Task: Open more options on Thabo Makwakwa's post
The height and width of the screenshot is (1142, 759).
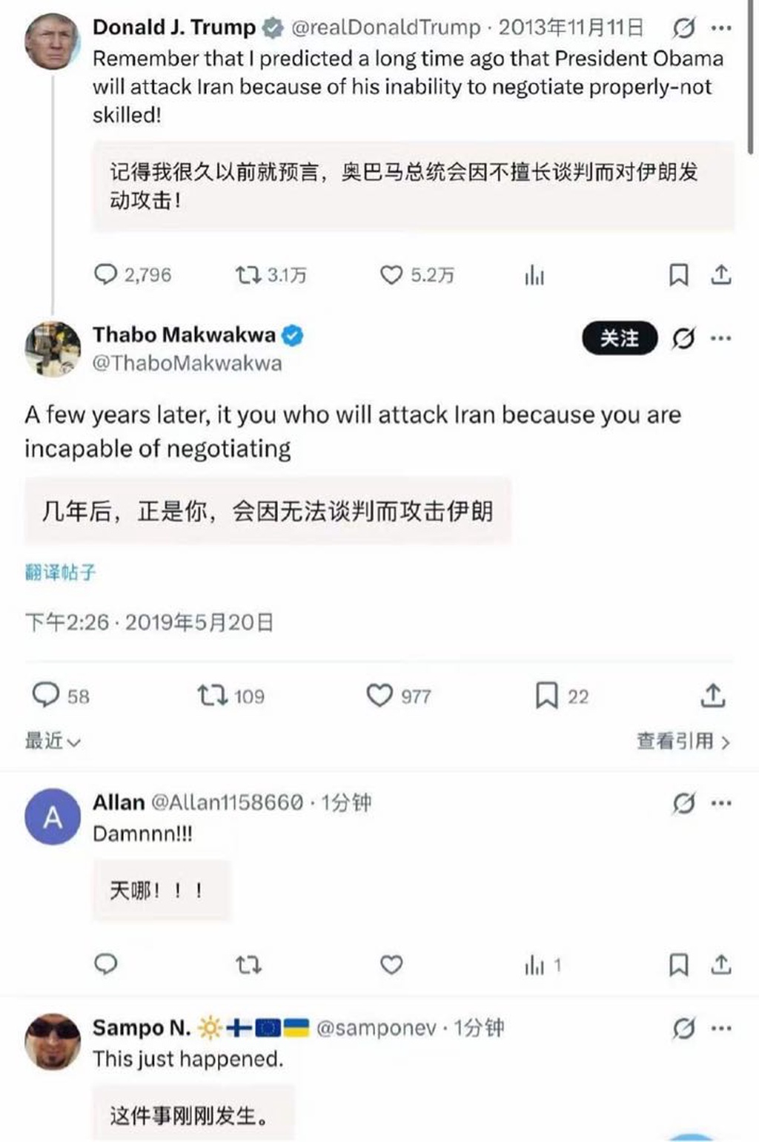Action: coord(721,338)
